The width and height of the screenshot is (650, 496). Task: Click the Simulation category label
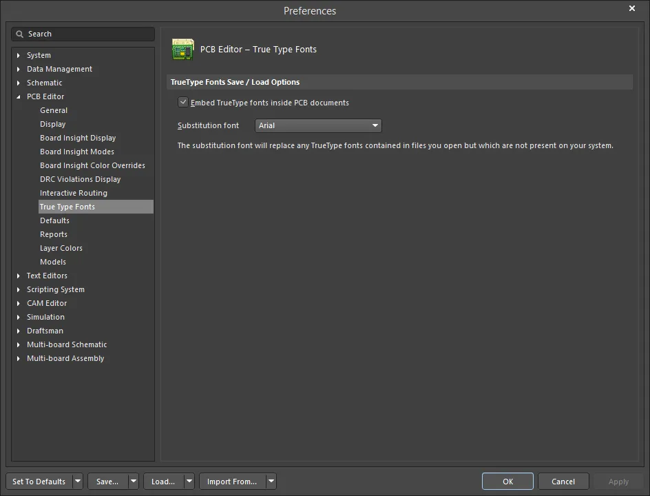pos(45,317)
